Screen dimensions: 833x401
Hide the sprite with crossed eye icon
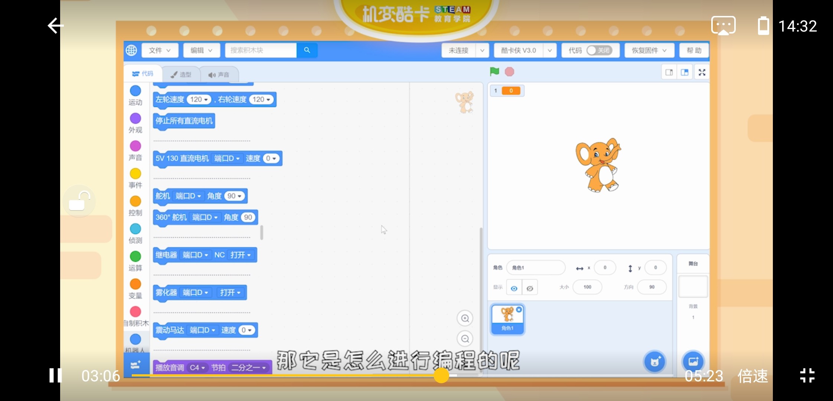(530, 288)
